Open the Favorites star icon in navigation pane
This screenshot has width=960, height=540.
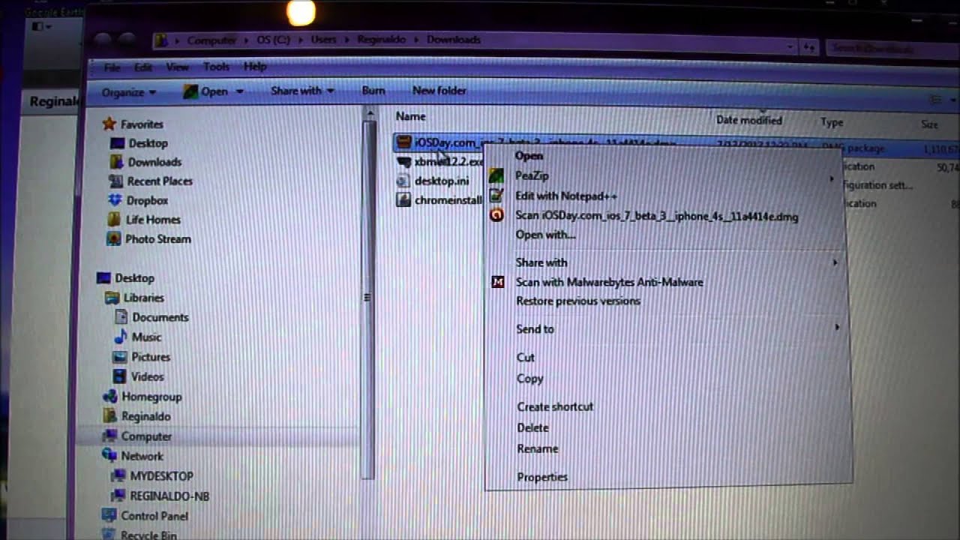coord(109,124)
